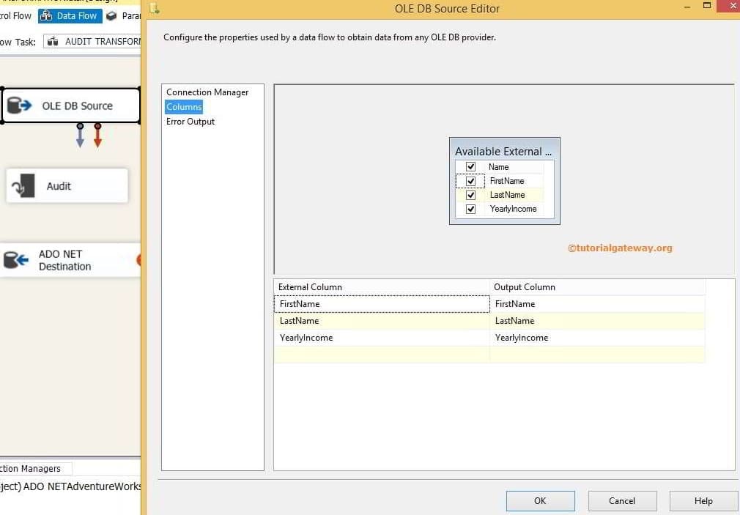The image size is (740, 515).
Task: Switch to the Control Flow tab
Action: [x=13, y=15]
